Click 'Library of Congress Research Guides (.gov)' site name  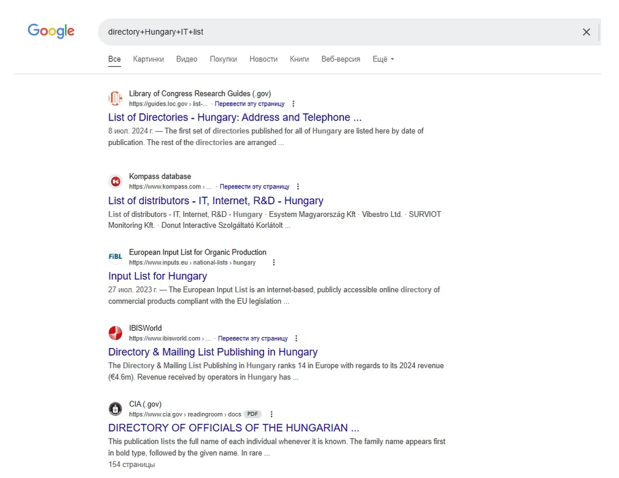click(200, 93)
